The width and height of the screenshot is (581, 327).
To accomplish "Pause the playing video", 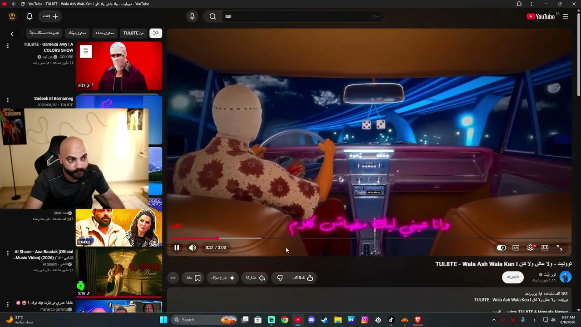I will pos(177,248).
